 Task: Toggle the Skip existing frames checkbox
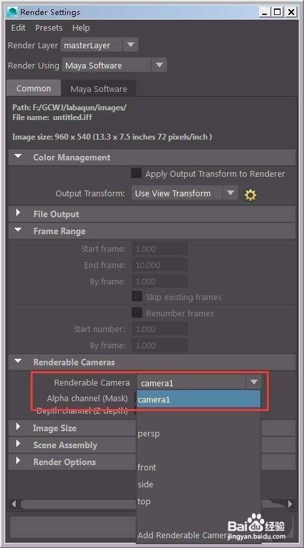pos(136,297)
